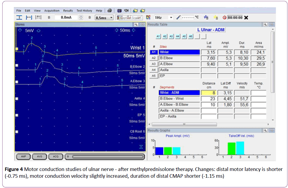The height and width of the screenshot is (188, 288).
Task: Click the Results Table window icon
Action: [x=272, y=25]
